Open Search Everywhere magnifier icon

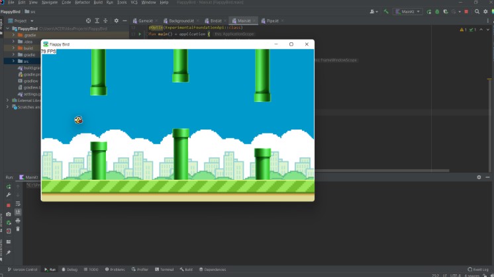[477, 12]
